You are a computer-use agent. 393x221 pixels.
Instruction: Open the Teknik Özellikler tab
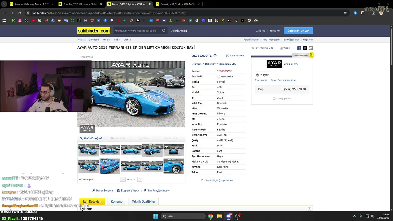click(143, 202)
